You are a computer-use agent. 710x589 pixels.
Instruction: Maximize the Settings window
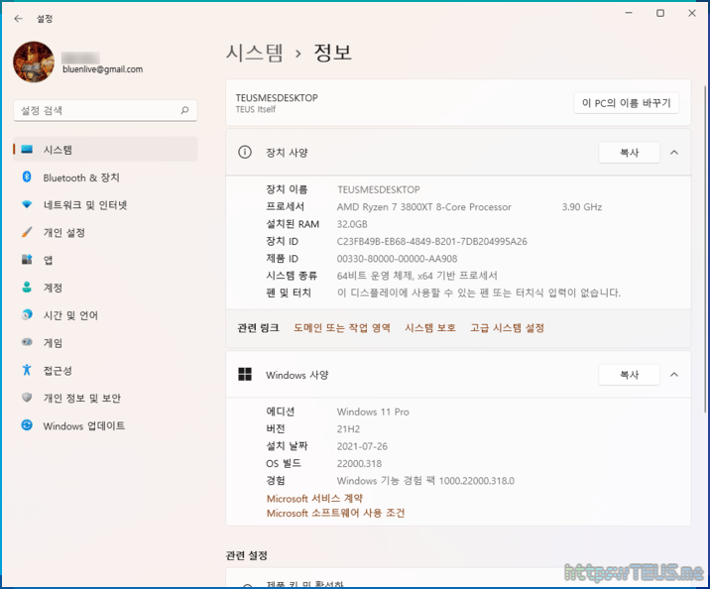tap(660, 13)
